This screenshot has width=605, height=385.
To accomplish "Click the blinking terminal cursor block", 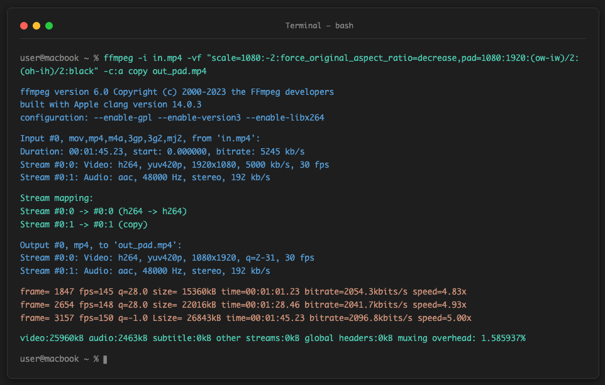I will coord(104,359).
